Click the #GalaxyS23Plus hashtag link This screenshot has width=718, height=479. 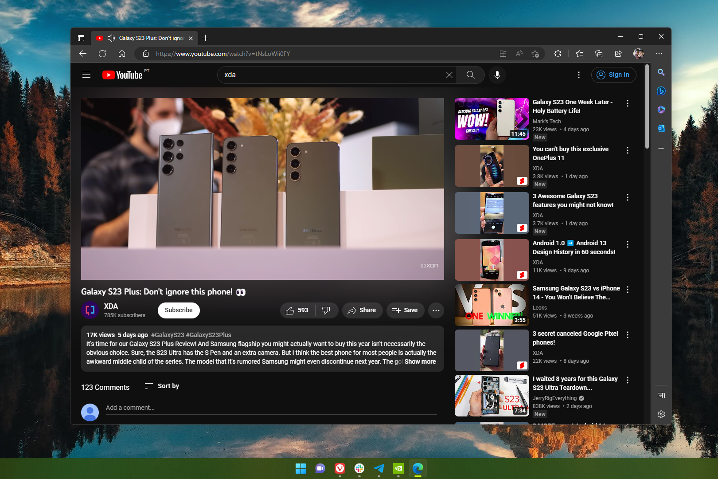[x=208, y=335]
